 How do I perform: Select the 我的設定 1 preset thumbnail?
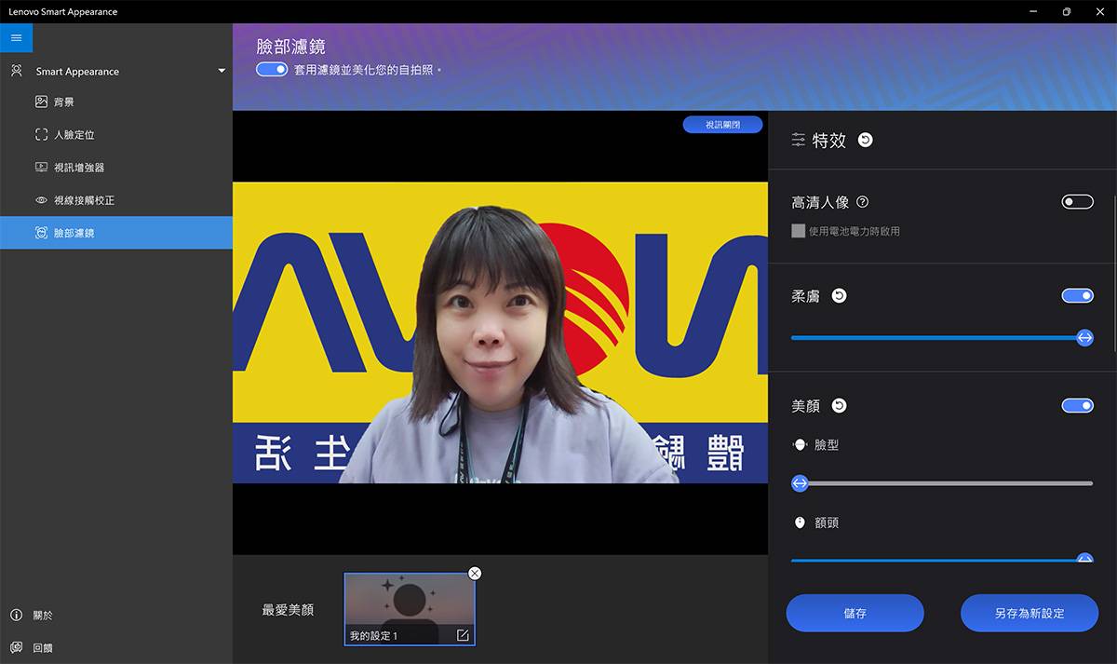(410, 609)
